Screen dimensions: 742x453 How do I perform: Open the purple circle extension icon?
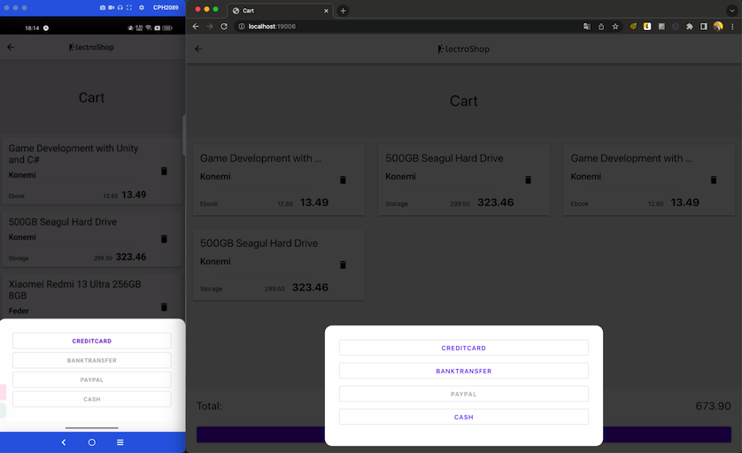(676, 27)
